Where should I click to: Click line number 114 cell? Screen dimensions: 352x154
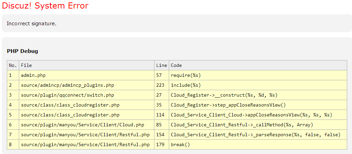160,115
